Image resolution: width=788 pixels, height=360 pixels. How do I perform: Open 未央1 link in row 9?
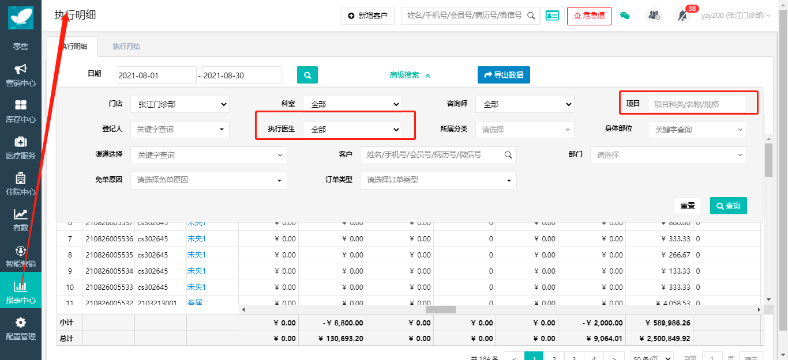[197, 271]
